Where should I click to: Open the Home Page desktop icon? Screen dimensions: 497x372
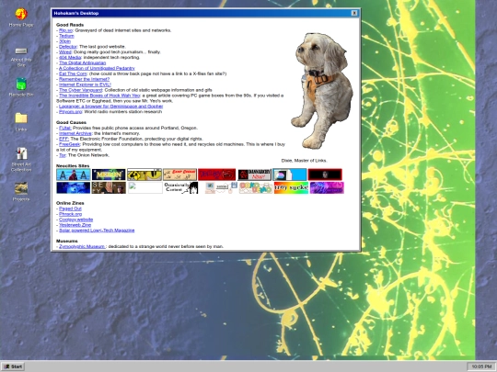[21, 17]
